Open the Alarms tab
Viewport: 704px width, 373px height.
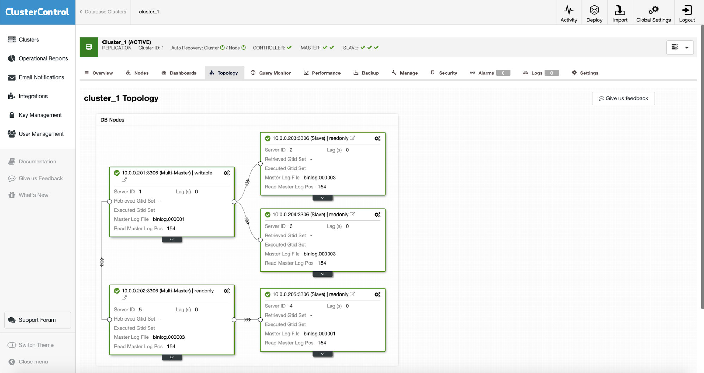click(490, 73)
